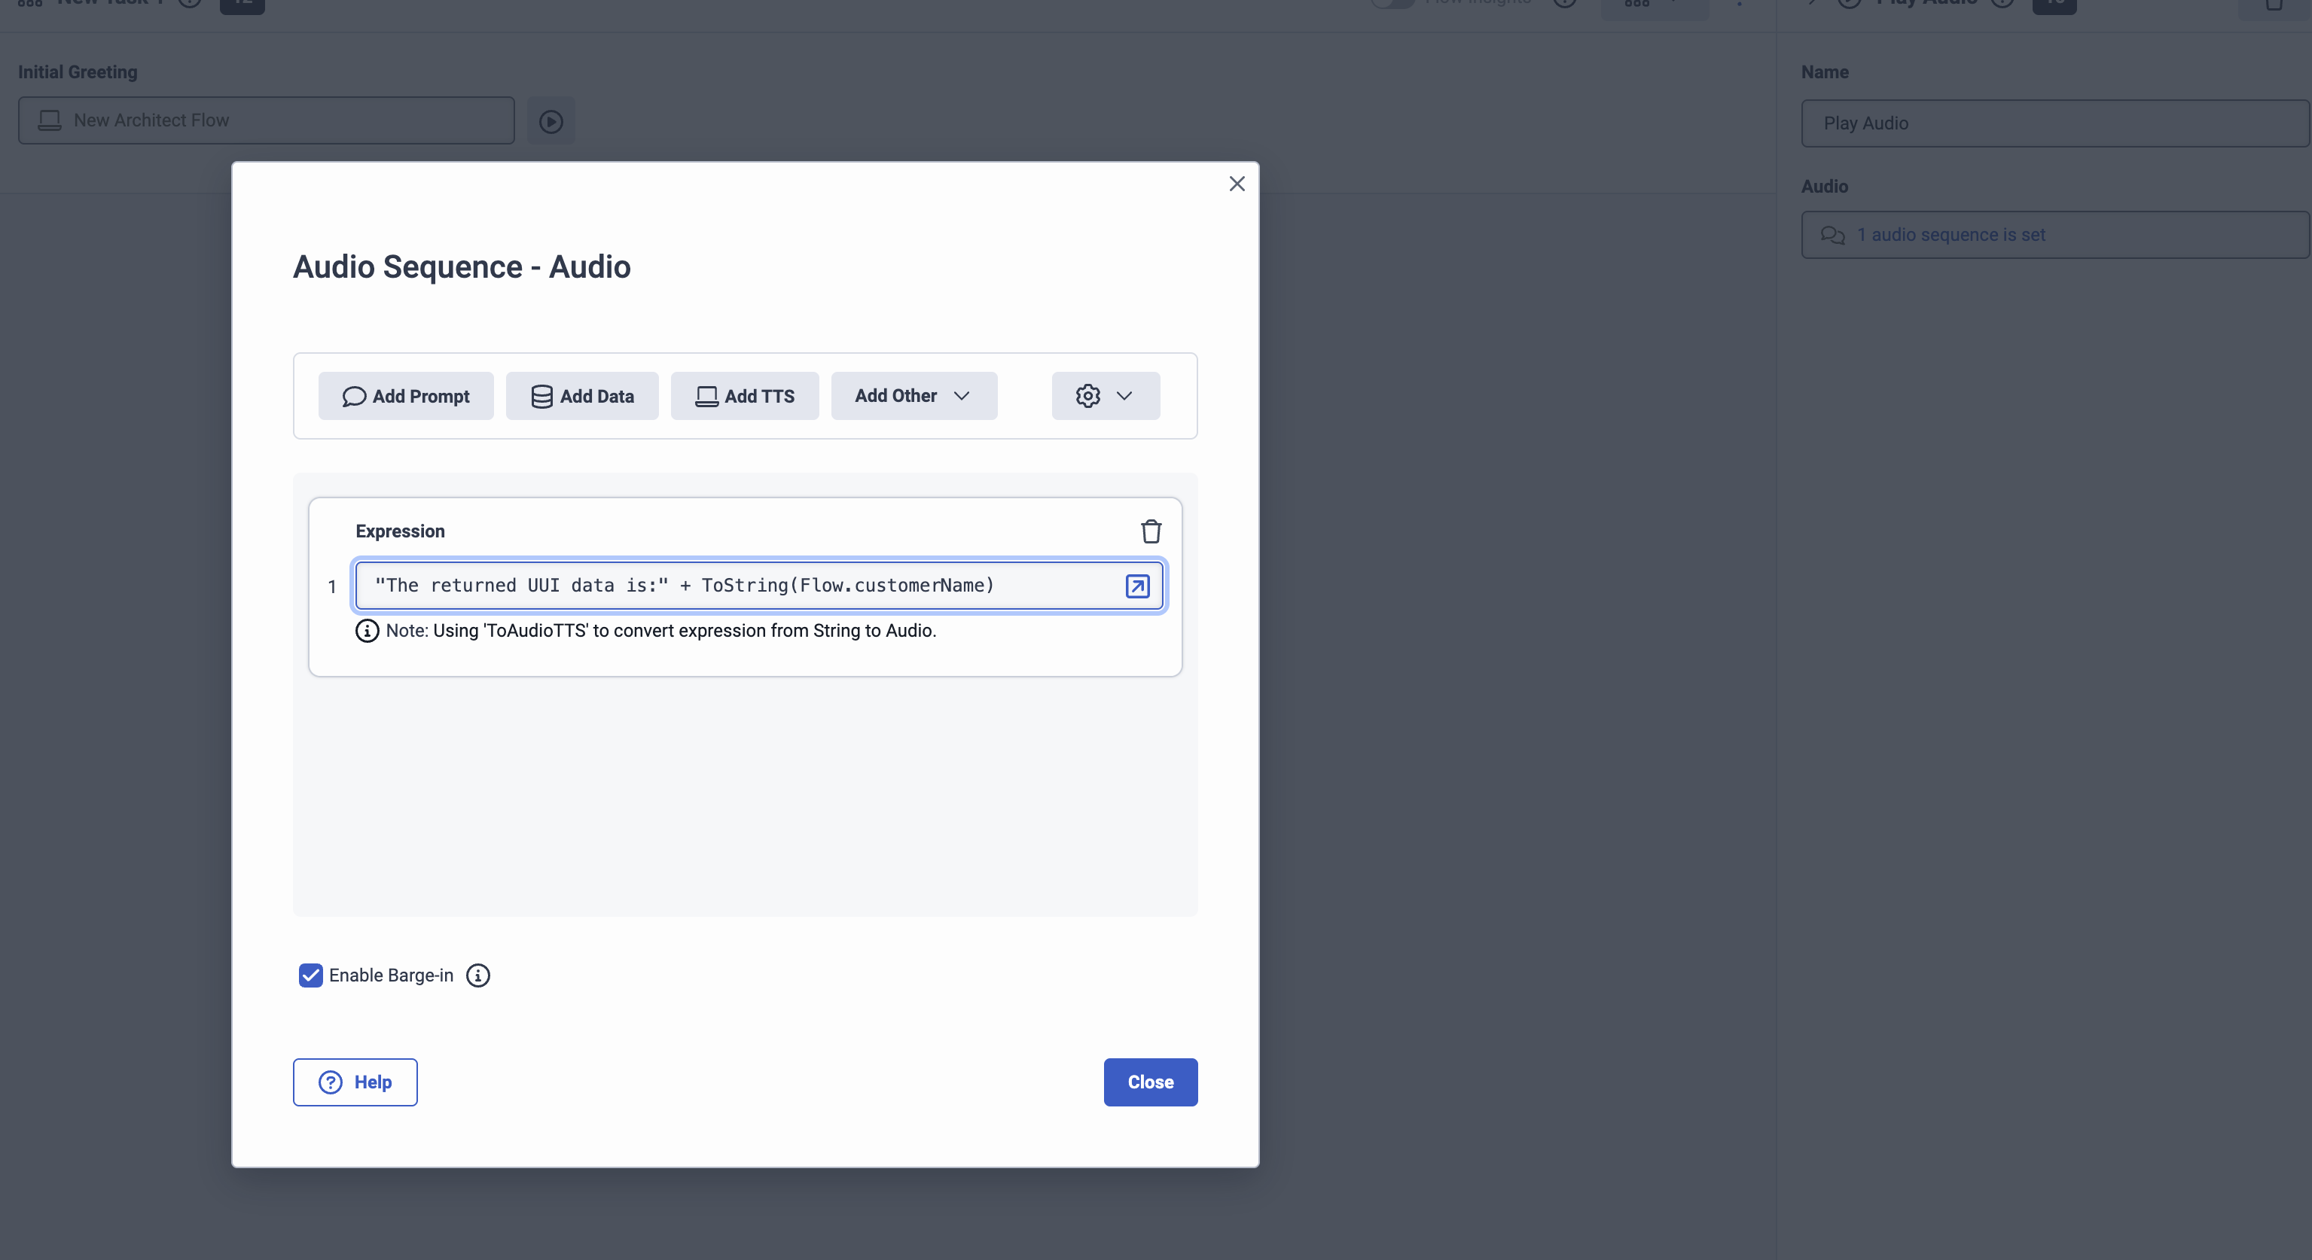
Task: Expand the chevron beside the gear icon
Action: pos(1124,395)
